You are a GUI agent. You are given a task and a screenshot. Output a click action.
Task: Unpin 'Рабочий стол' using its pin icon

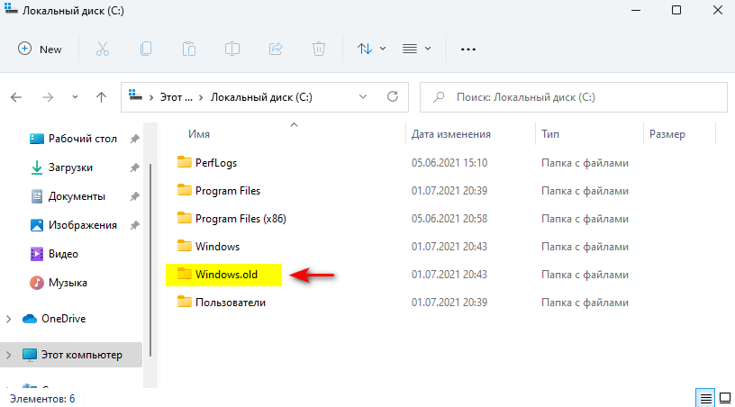tap(134, 139)
